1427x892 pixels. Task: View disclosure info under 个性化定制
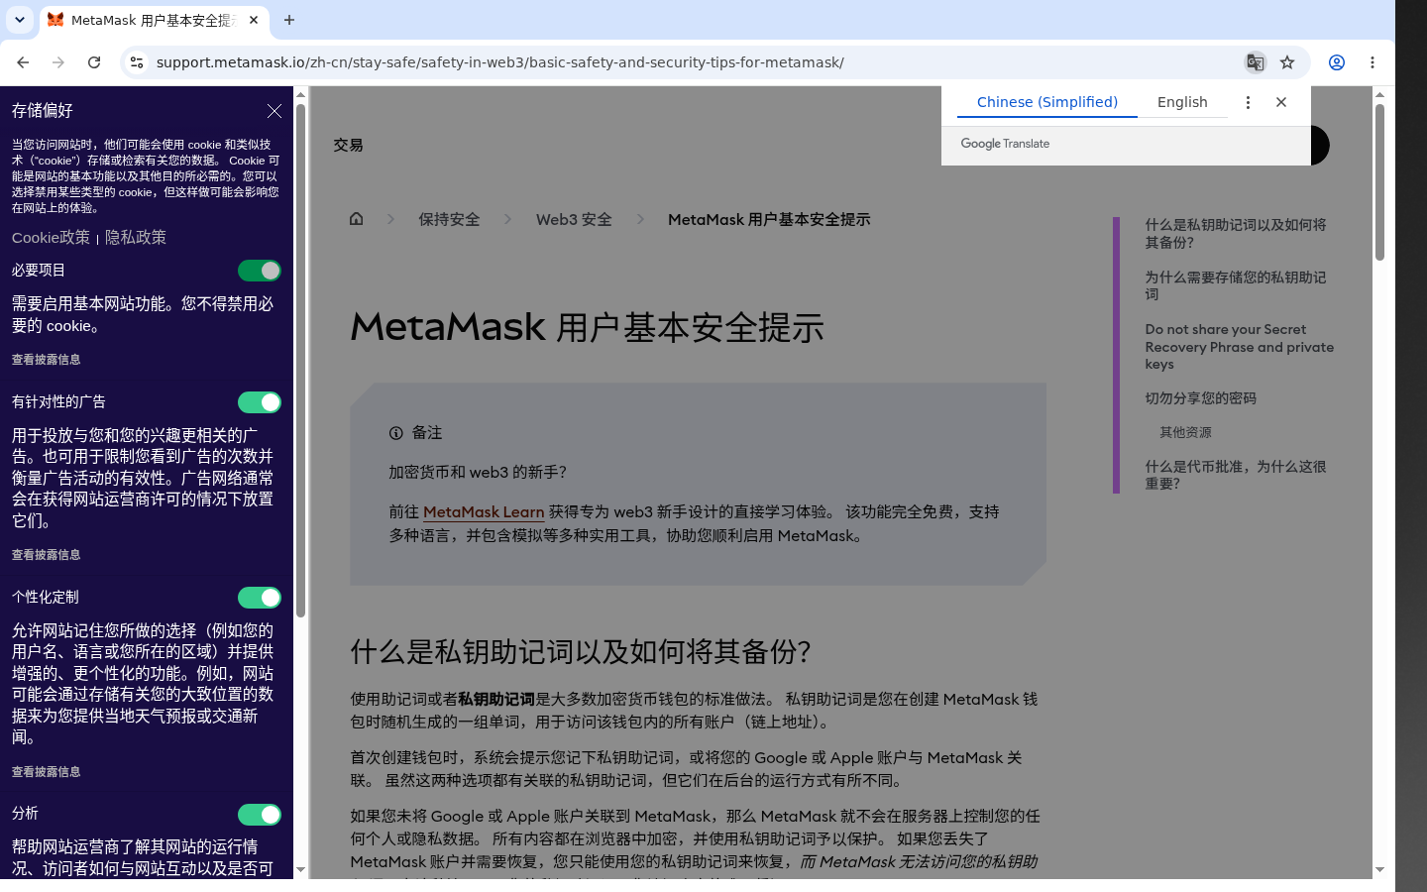47,772
